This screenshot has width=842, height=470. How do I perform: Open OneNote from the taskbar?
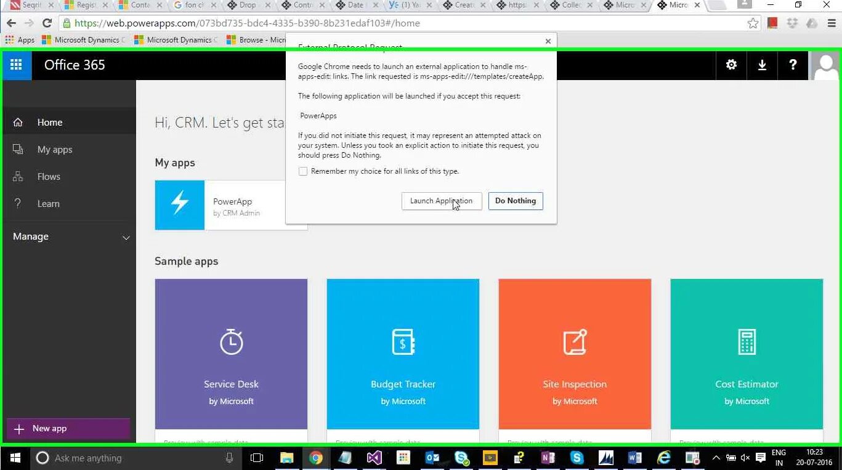[548, 458]
